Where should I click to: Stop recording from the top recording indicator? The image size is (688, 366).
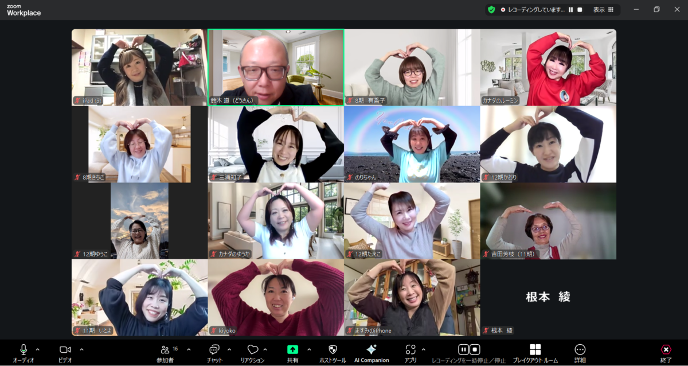[x=580, y=10]
